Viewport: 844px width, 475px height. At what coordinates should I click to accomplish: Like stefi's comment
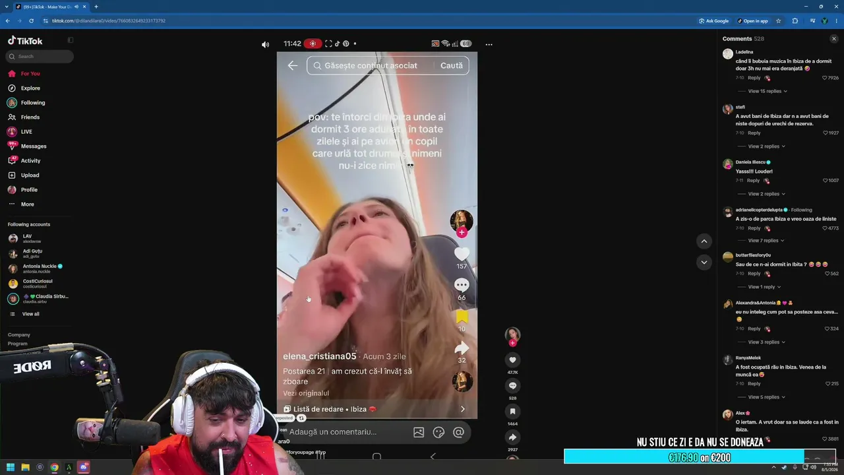(826, 133)
